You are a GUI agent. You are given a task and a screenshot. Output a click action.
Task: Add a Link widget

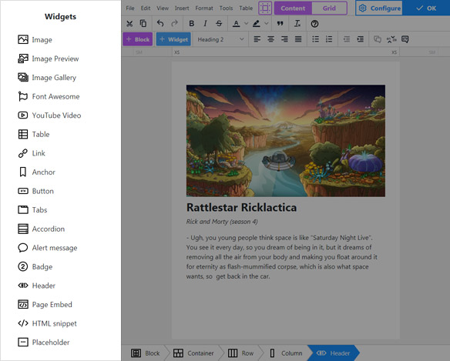pyautogui.click(x=32, y=153)
